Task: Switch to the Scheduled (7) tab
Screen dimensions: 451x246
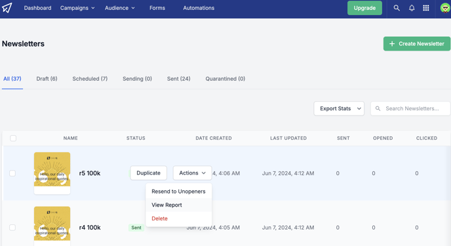Action: click(90, 79)
